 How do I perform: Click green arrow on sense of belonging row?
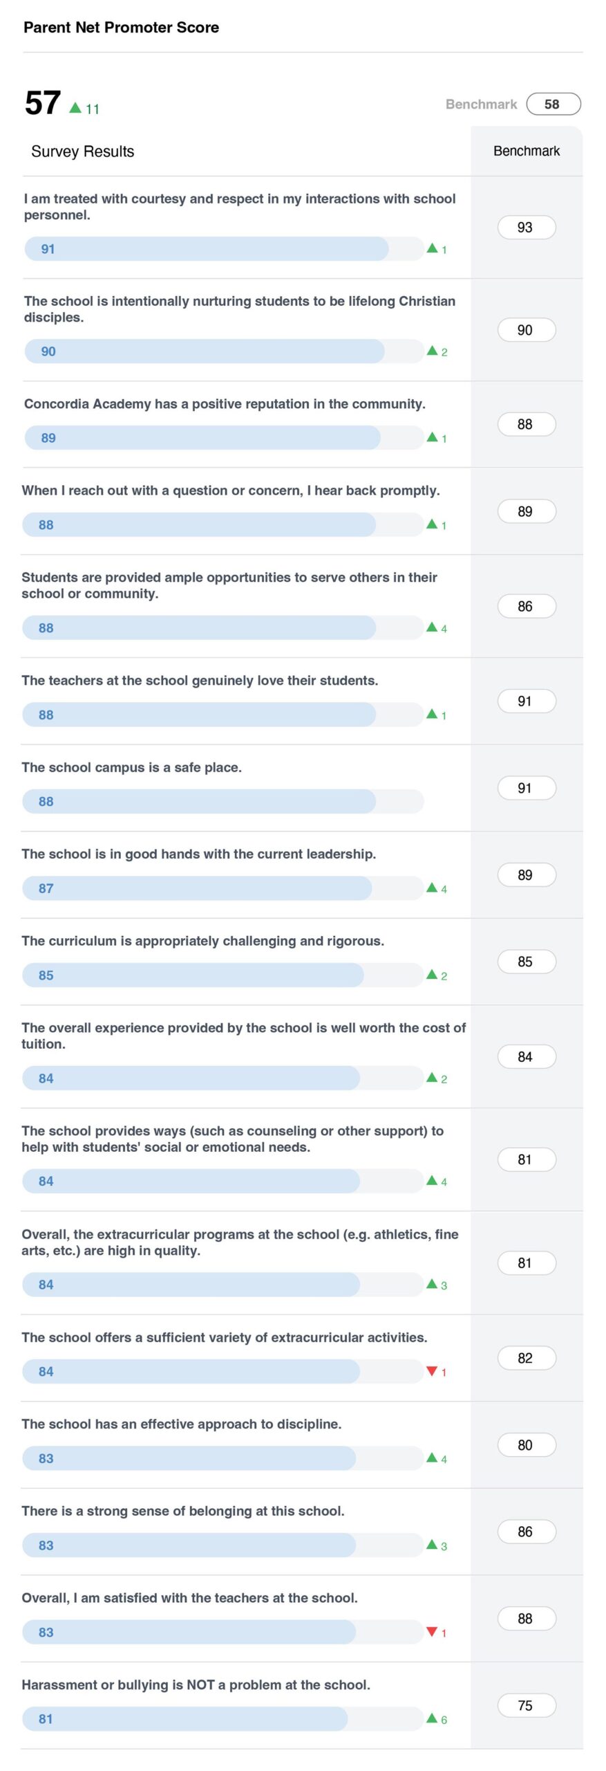click(432, 1544)
